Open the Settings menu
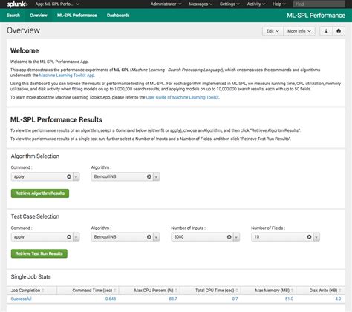 pos(229,4)
